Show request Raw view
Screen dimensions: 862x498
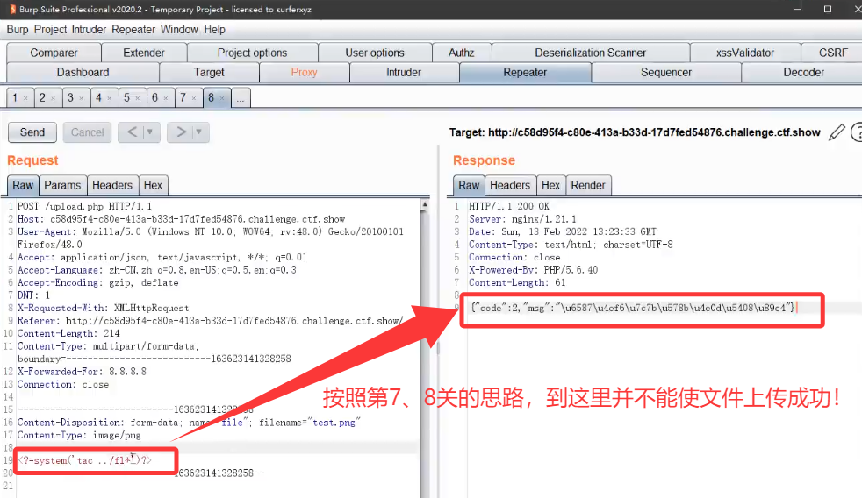click(x=23, y=185)
